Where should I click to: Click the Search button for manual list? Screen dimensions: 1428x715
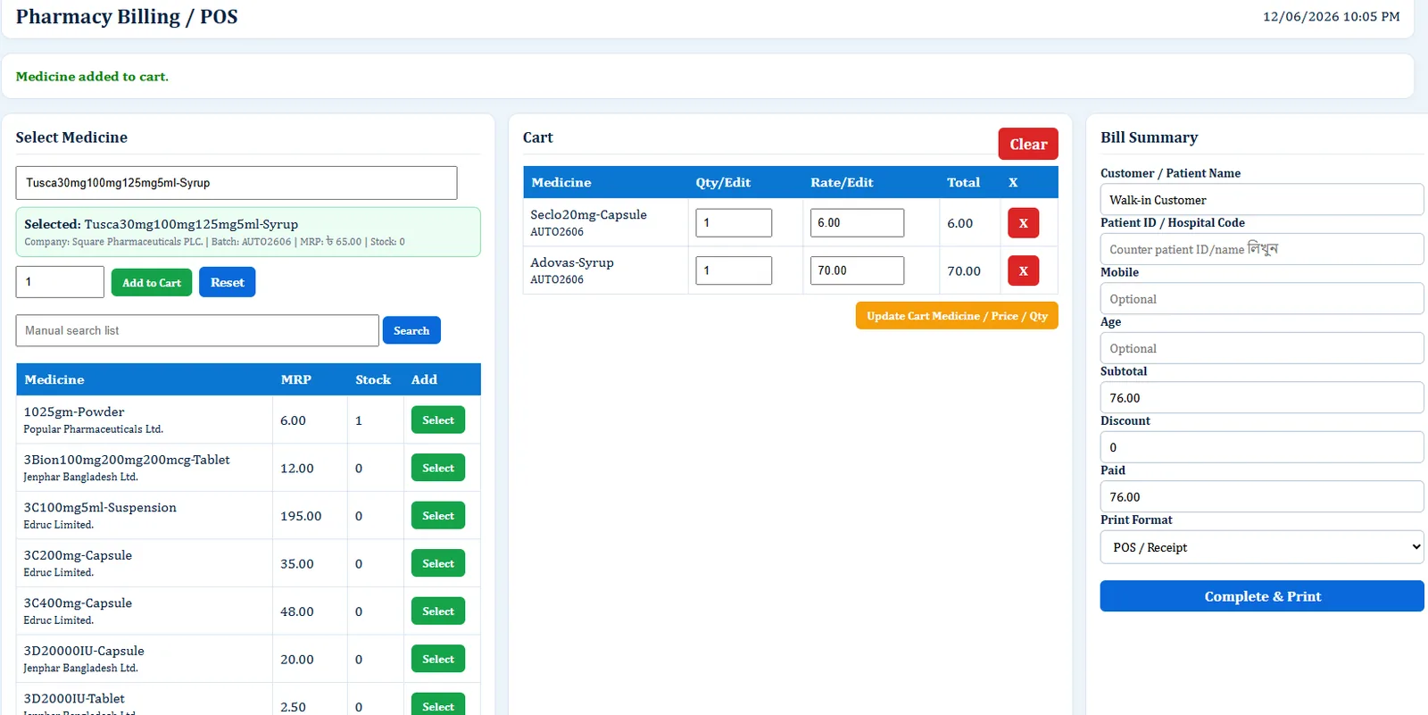click(x=411, y=330)
